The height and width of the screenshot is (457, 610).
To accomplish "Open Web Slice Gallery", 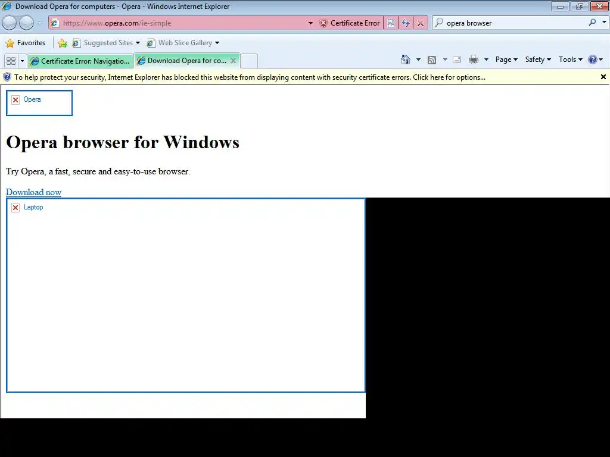I will click(x=179, y=43).
